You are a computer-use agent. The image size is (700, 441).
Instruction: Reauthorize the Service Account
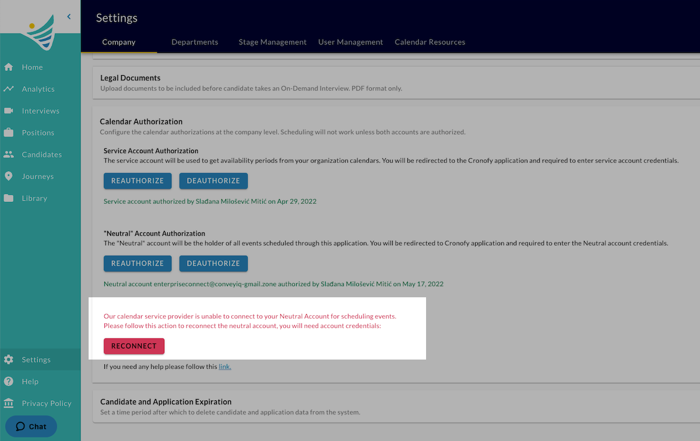pyautogui.click(x=138, y=181)
